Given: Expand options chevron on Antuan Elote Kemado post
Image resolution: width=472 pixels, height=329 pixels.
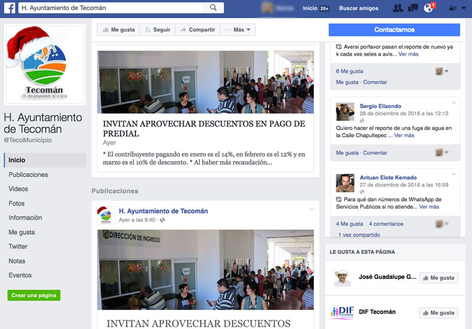Looking at the screenshot, I should tap(453, 174).
